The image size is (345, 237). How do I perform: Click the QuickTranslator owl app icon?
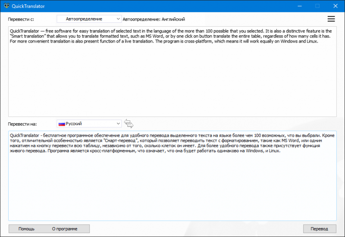[x=6, y=6]
